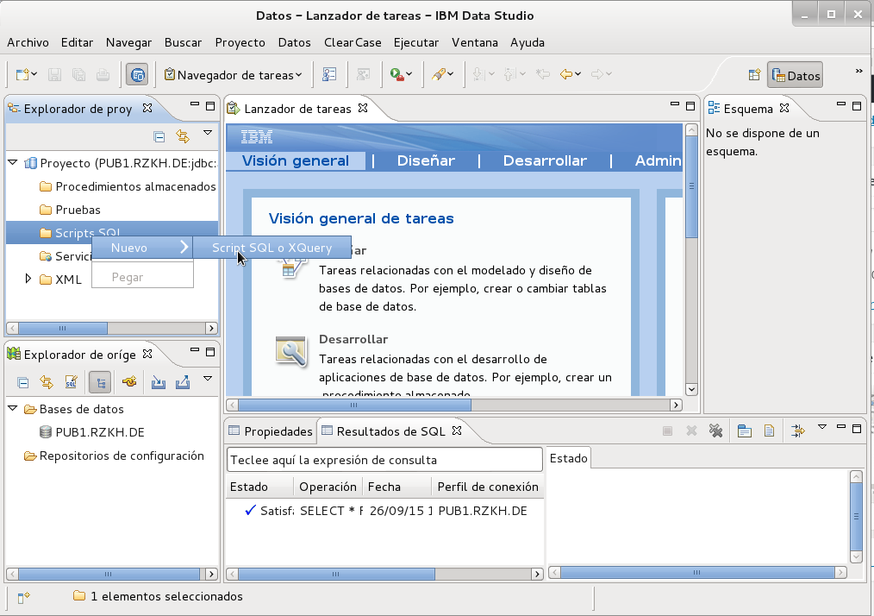Open data source explorer view menu triangle

208,378
